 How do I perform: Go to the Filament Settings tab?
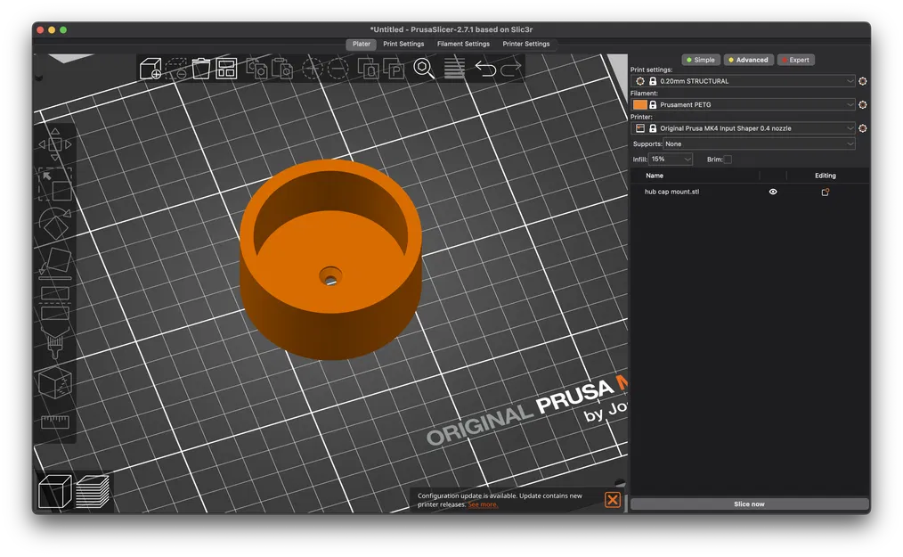click(x=463, y=44)
